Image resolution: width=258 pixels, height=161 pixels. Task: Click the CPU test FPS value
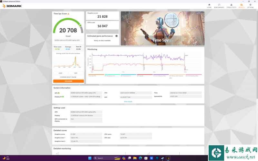[136, 138]
